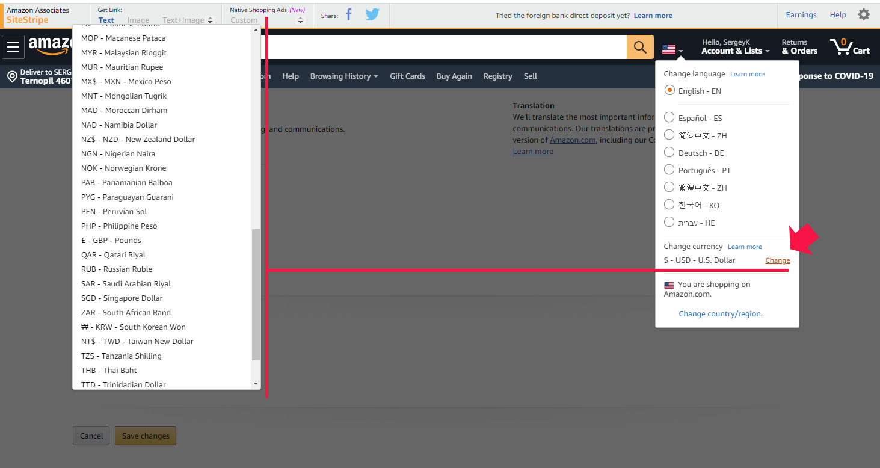Image resolution: width=880 pixels, height=468 pixels.
Task: Share via Twitter icon in SiteStripe
Action: (372, 15)
